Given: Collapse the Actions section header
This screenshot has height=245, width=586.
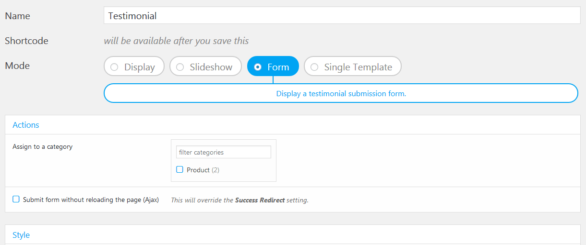Looking at the screenshot, I should [x=26, y=125].
